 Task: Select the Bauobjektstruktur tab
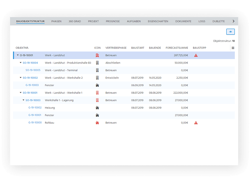click(30, 21)
